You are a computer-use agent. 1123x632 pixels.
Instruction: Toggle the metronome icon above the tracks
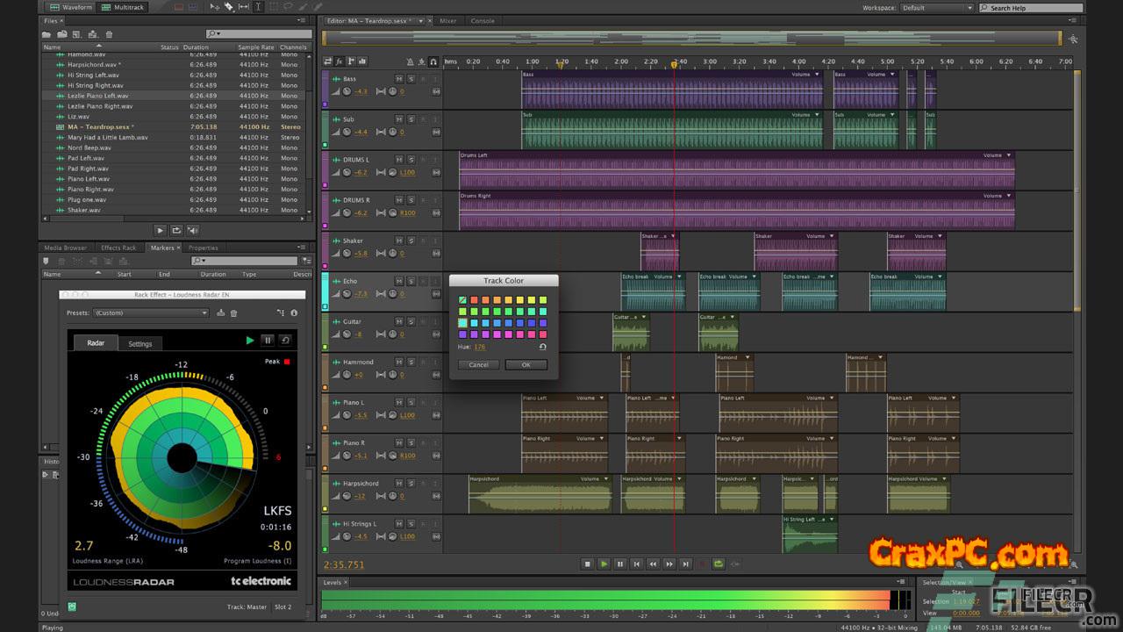point(410,61)
